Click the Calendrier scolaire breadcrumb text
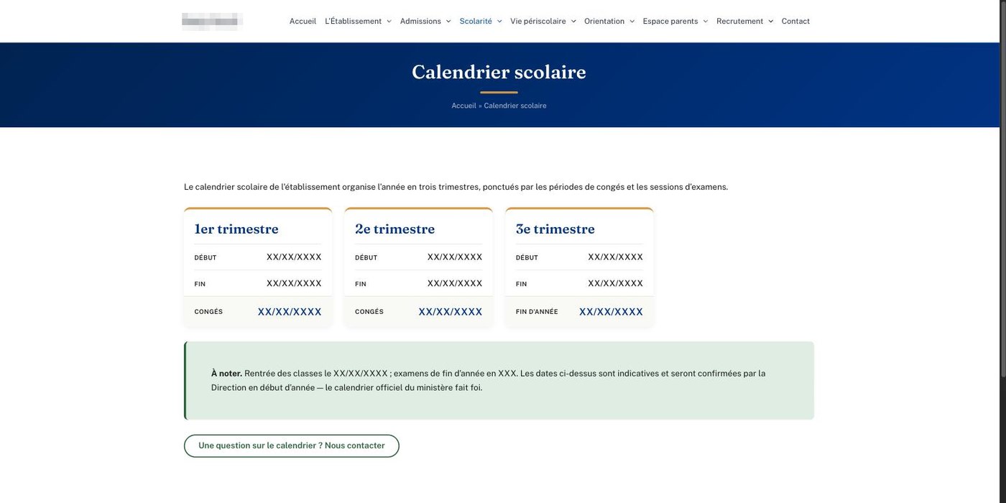 [x=515, y=106]
